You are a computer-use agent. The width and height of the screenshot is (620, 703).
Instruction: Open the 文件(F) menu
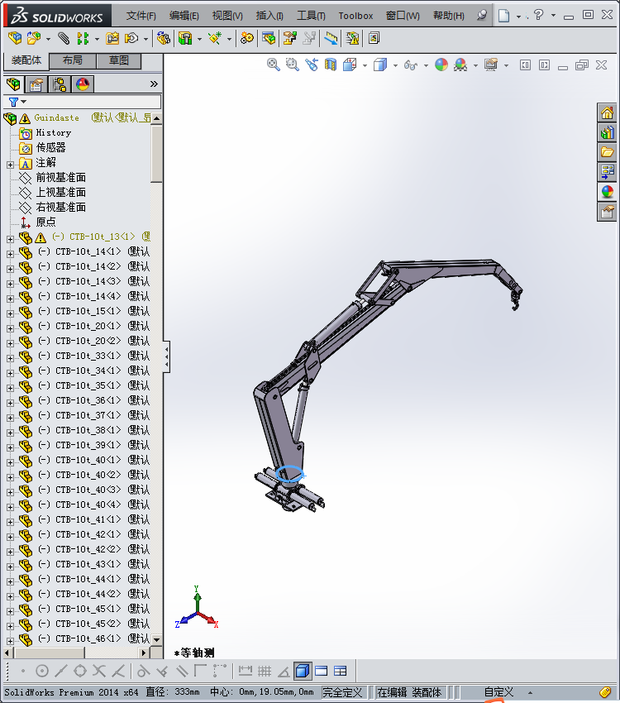(x=141, y=16)
